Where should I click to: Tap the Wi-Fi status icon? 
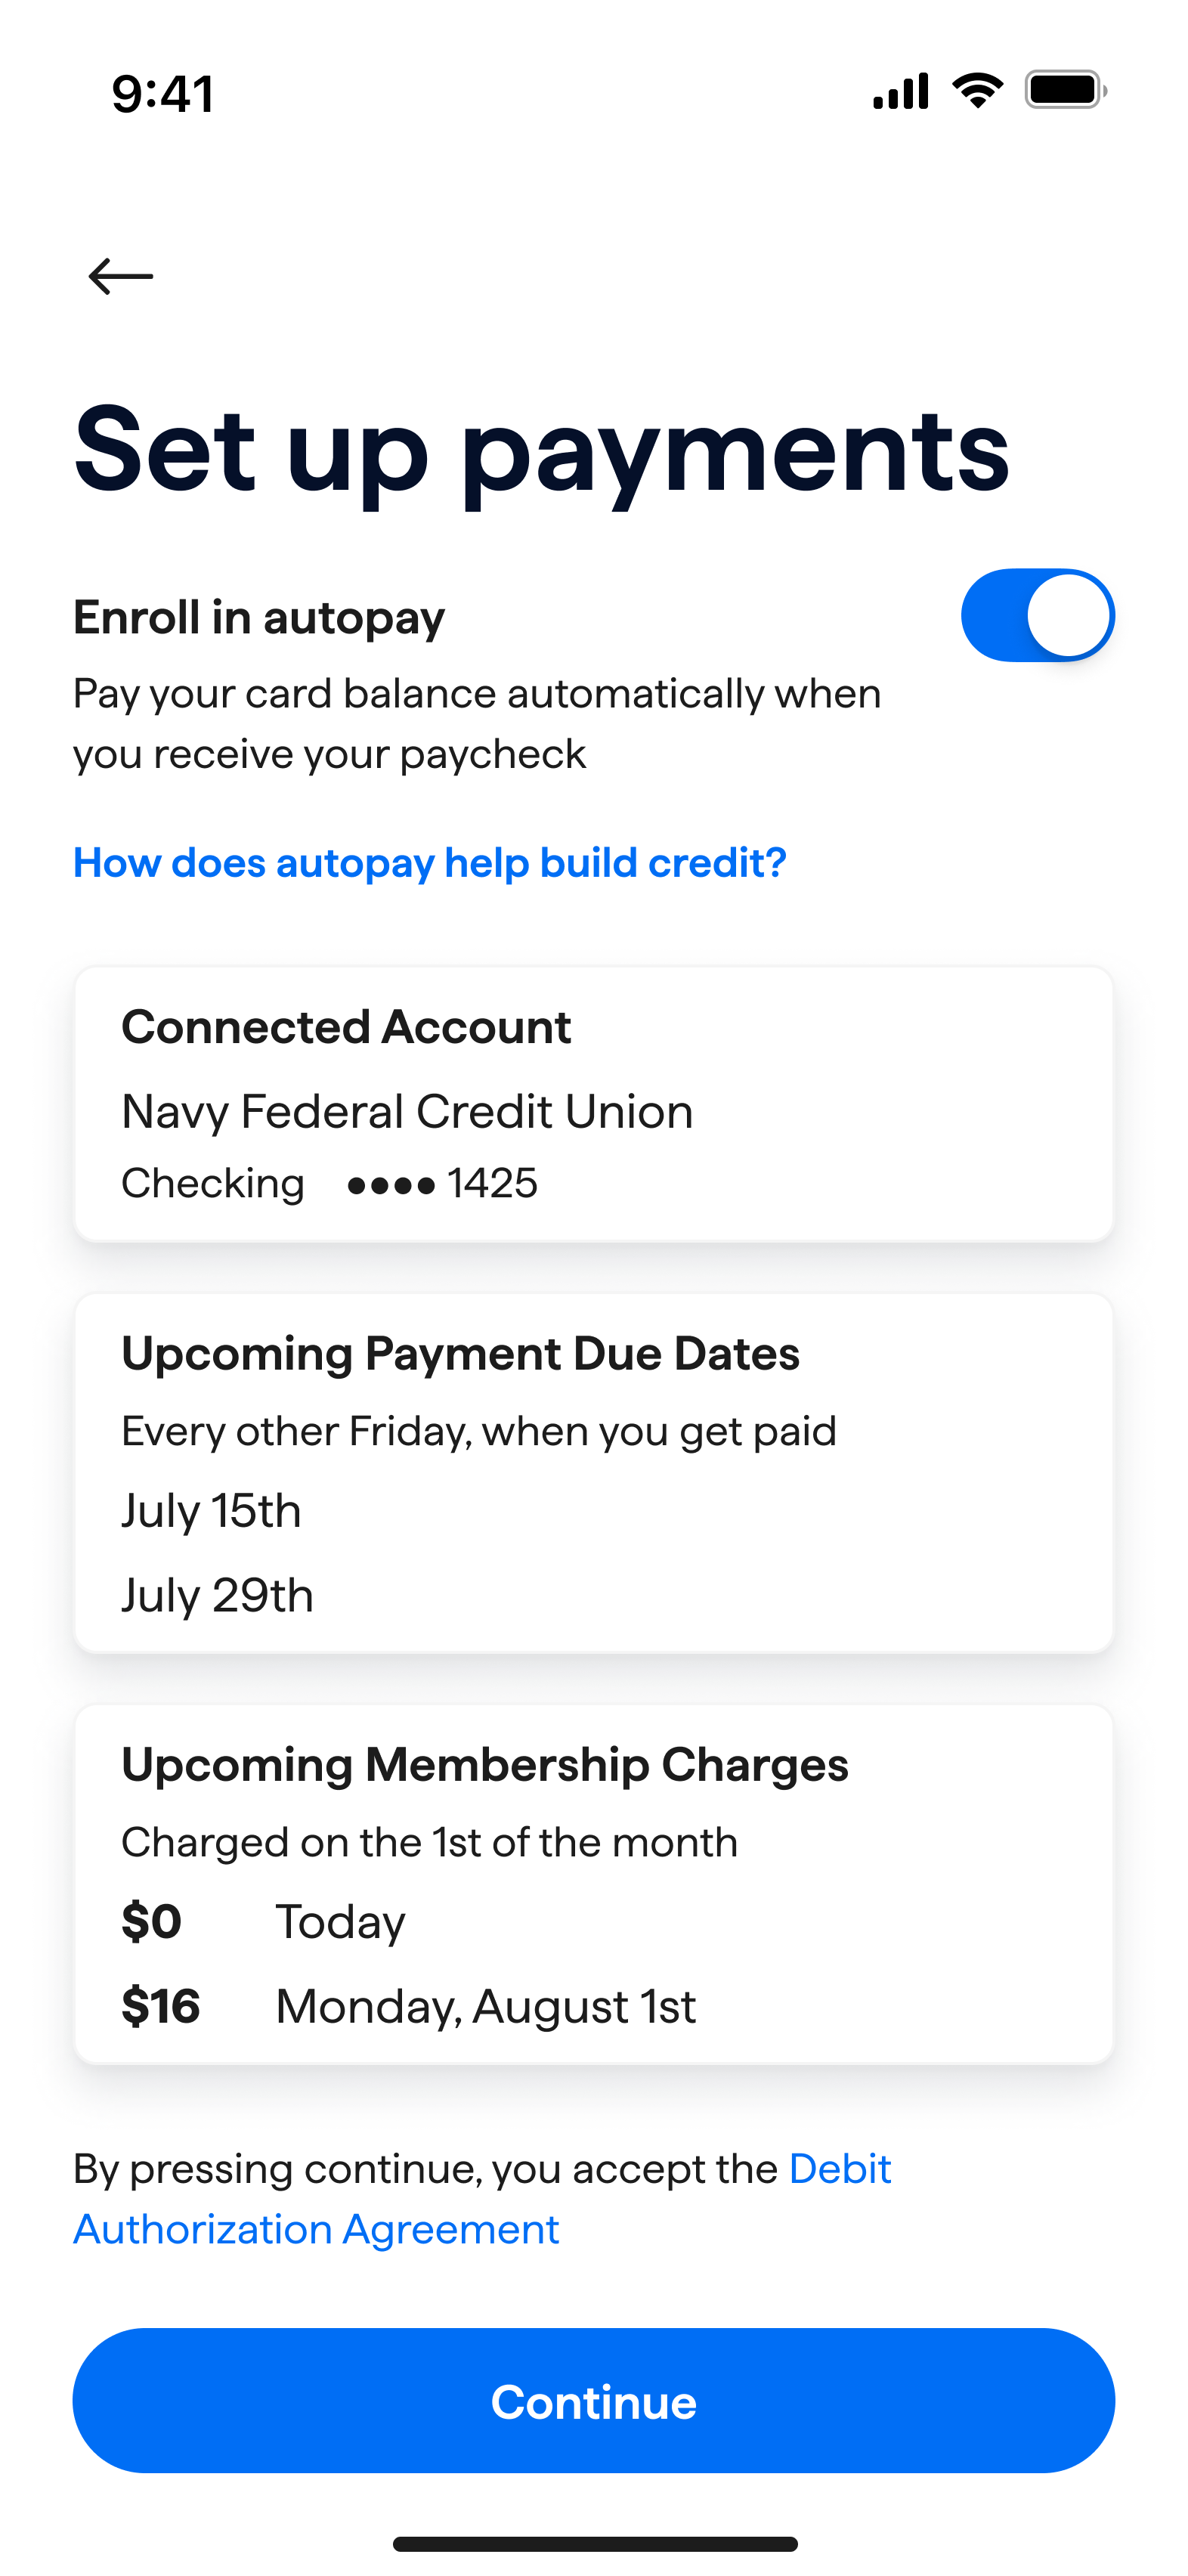coord(977,91)
